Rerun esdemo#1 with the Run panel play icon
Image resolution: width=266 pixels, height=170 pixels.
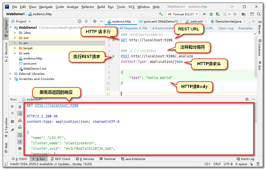point(12,106)
